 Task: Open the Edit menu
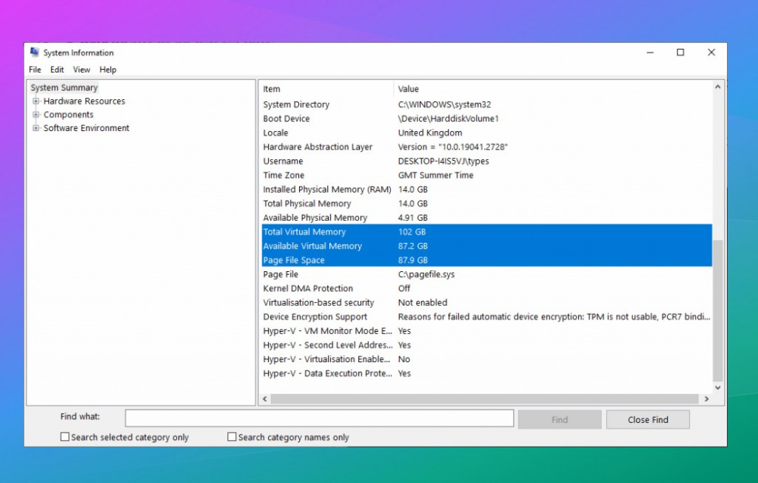(57, 69)
